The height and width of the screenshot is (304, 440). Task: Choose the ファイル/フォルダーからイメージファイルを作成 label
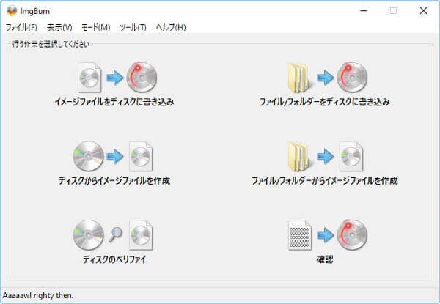pos(324,180)
